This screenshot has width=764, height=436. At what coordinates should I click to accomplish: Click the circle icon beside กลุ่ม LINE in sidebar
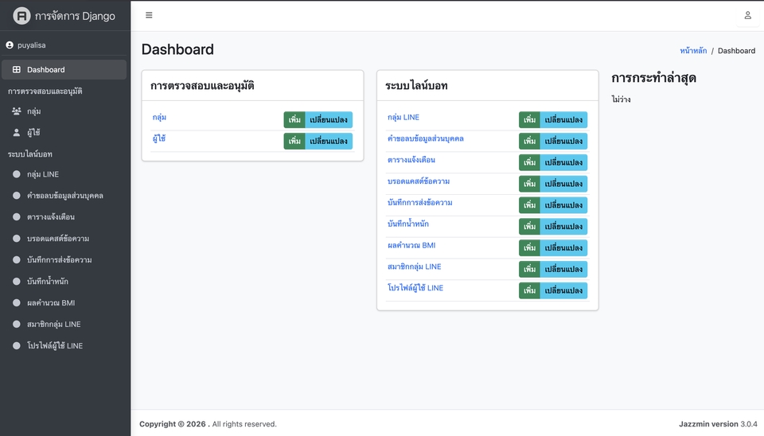pos(17,174)
